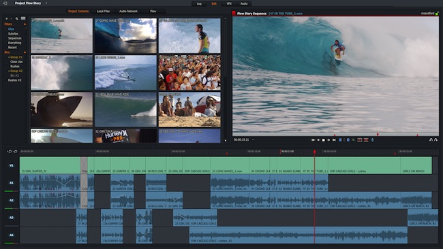Viewport: 443px width, 249px height.
Task: Open the timecode dropdown beside 00:00:19.11
Action: 253,139
